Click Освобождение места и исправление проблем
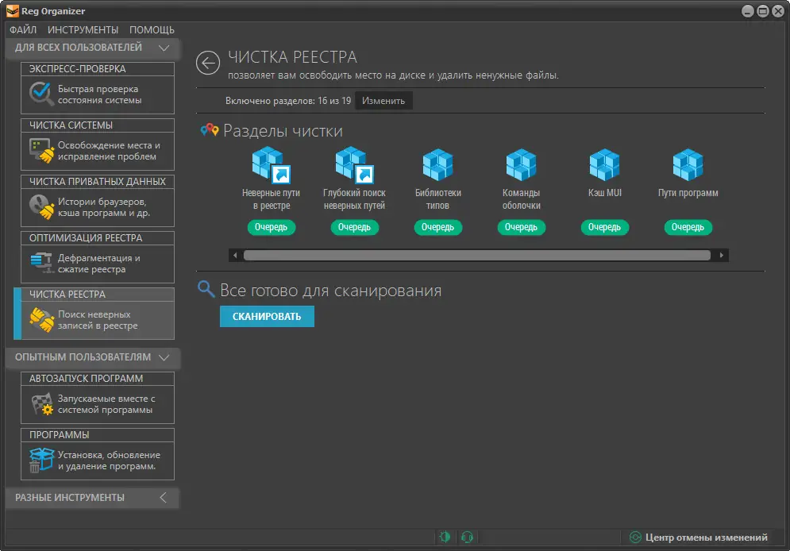Image resolution: width=790 pixels, height=551 pixels. point(109,151)
